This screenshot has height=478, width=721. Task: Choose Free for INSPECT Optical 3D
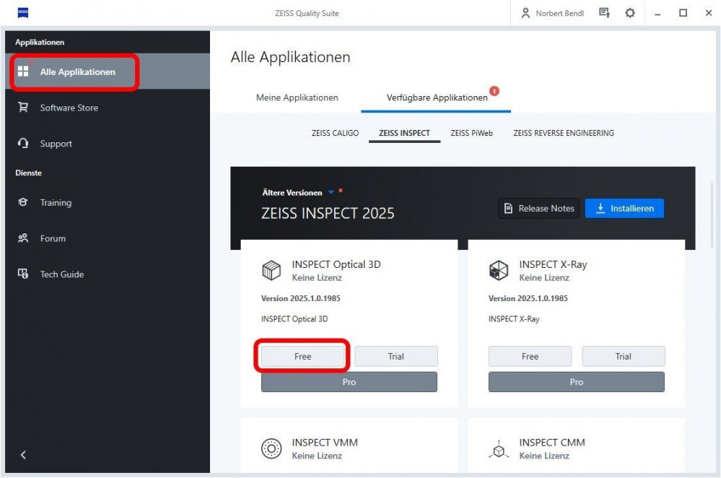(302, 356)
